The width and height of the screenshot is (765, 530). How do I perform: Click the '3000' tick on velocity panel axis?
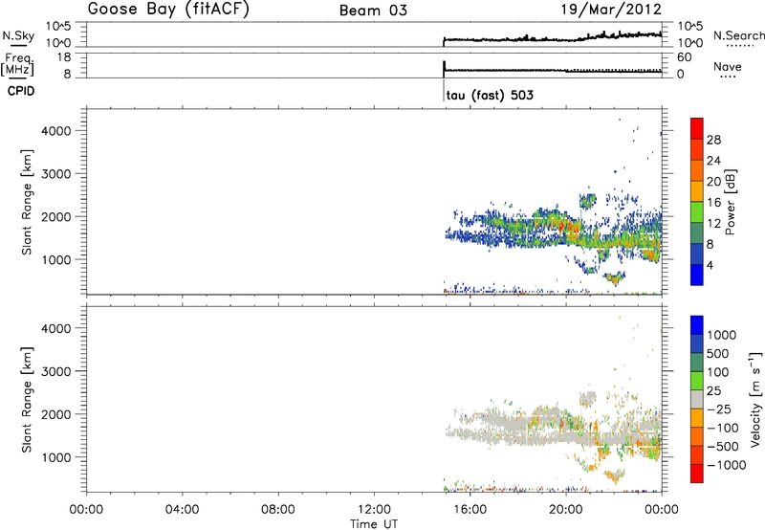pos(56,371)
